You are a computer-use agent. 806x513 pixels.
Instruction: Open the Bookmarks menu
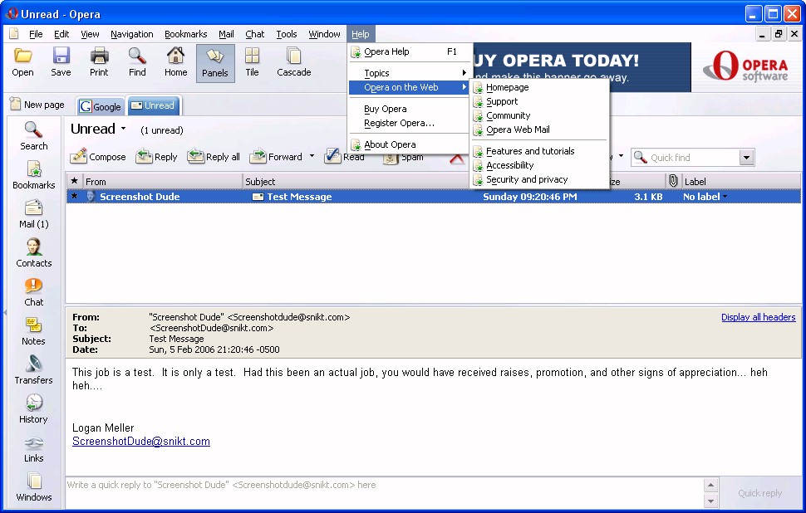point(185,34)
